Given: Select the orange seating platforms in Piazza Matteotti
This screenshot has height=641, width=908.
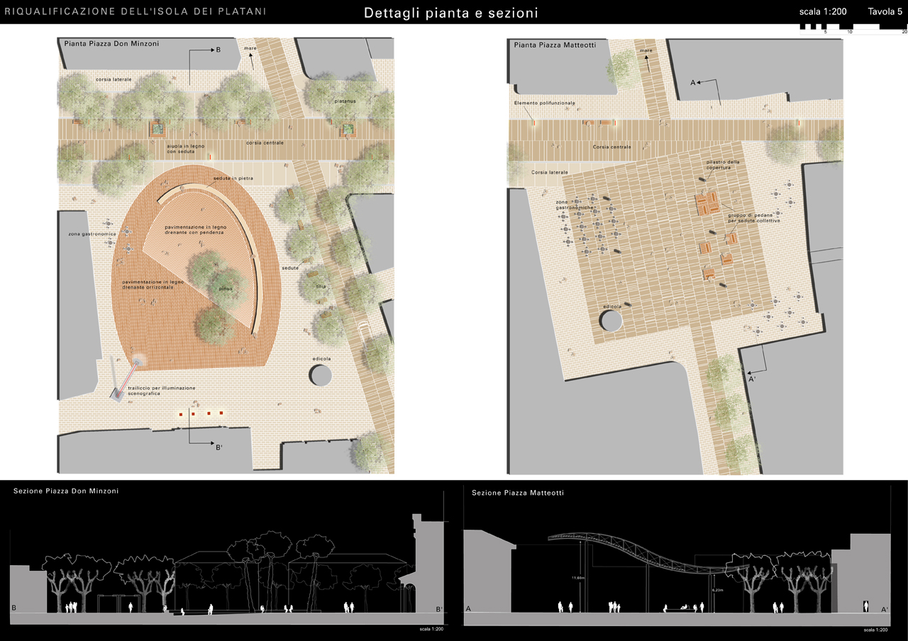Looking at the screenshot, I should point(707,205).
